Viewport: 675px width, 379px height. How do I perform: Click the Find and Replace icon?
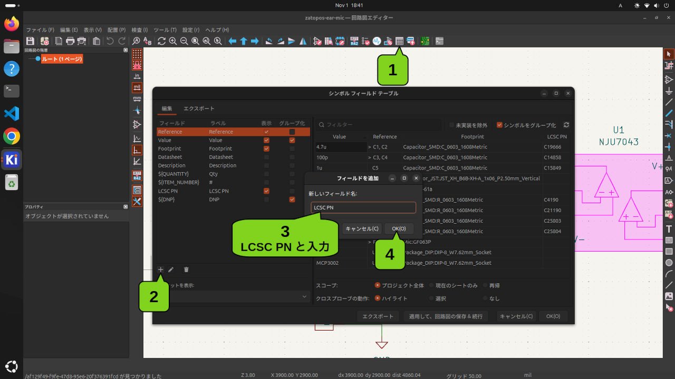(x=148, y=41)
